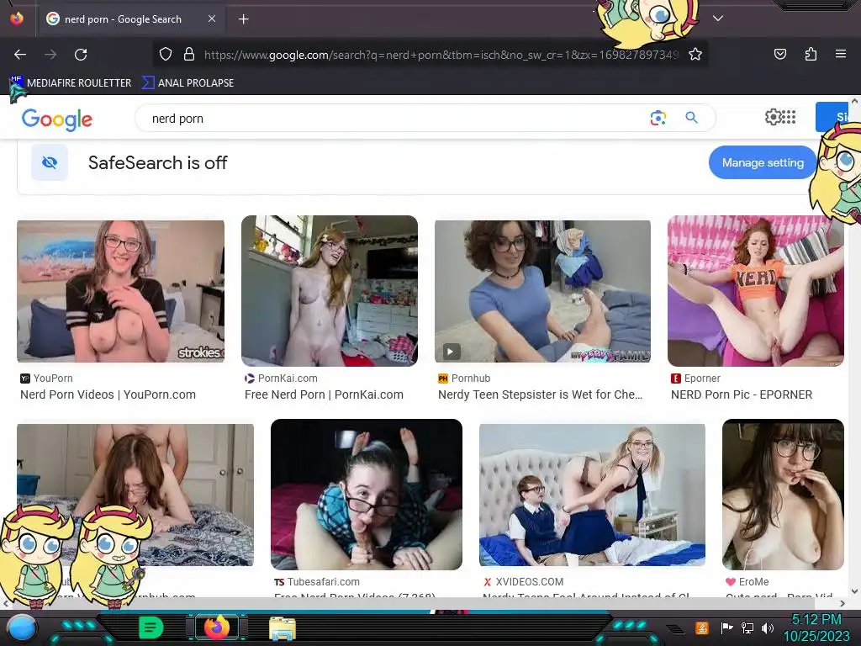Reload the current page

click(81, 55)
